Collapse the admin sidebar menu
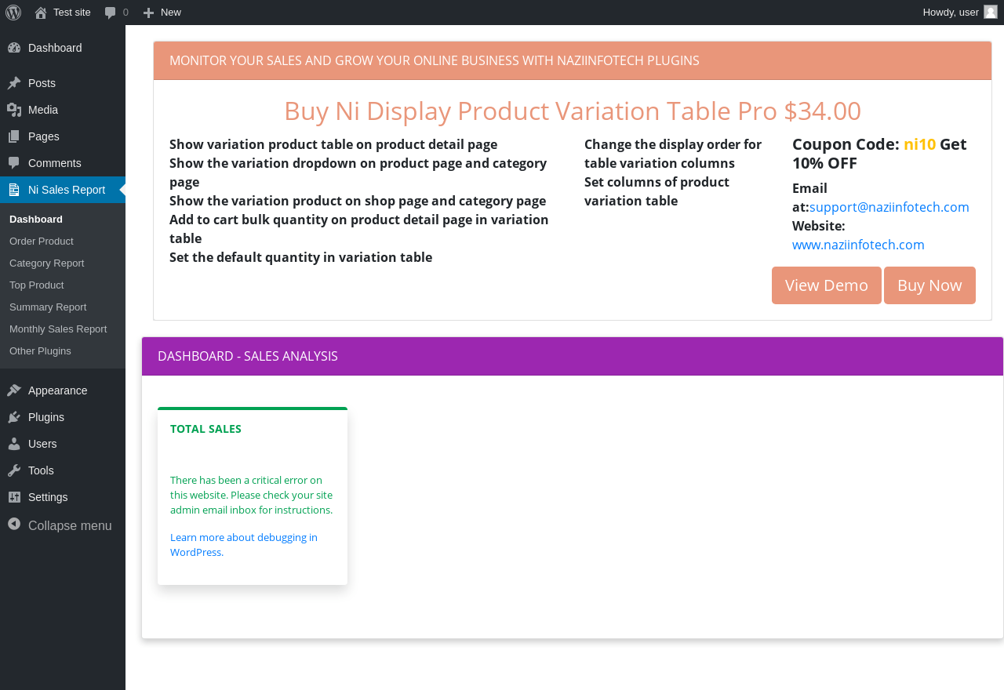The width and height of the screenshot is (1004, 690). pyautogui.click(x=63, y=525)
